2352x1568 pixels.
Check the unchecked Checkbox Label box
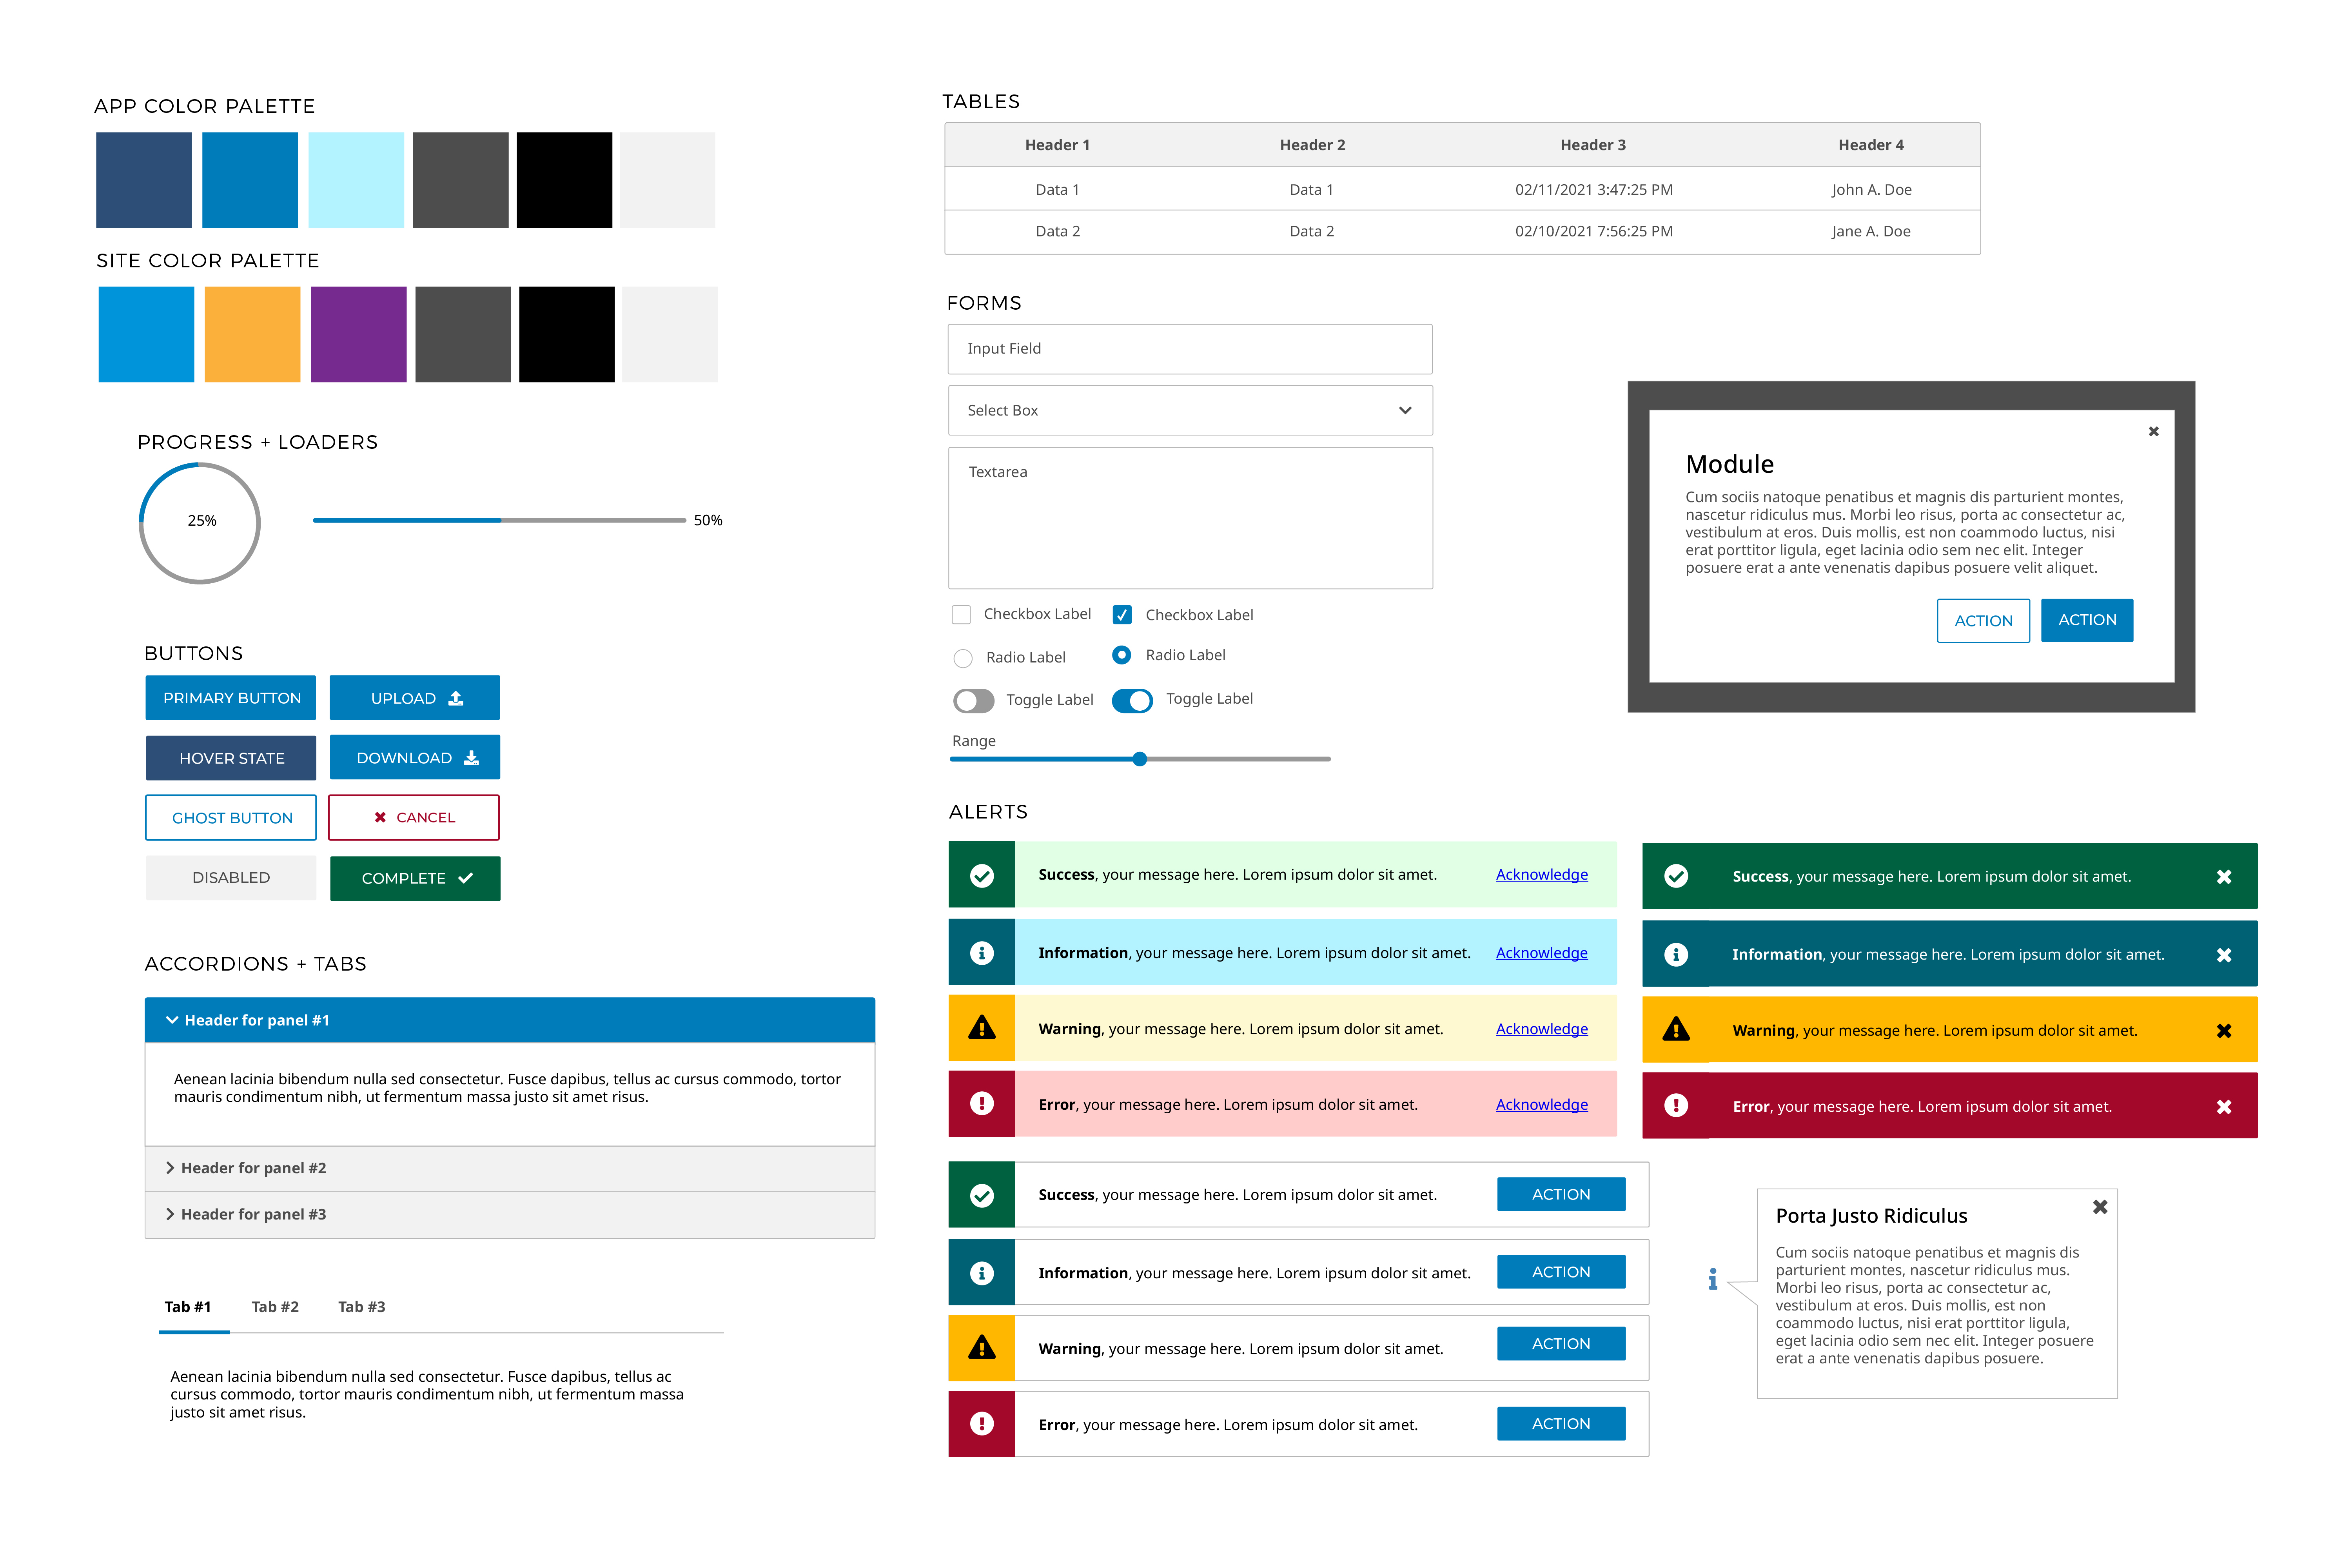(961, 615)
